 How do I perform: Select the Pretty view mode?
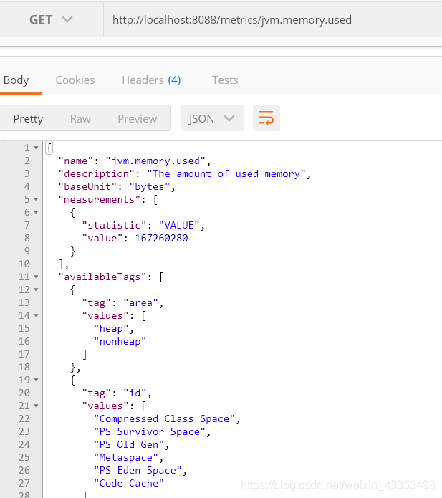click(x=28, y=119)
